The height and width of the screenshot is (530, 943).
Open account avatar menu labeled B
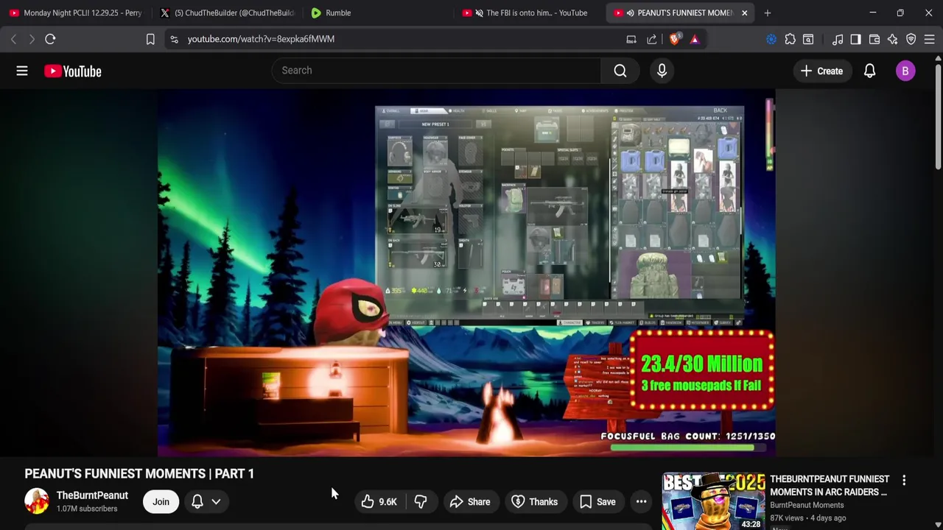coord(905,71)
